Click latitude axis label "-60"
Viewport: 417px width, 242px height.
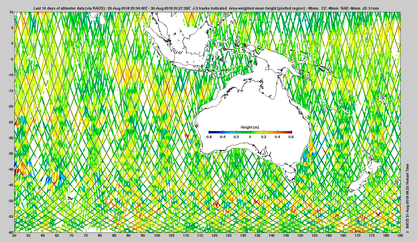(10, 232)
